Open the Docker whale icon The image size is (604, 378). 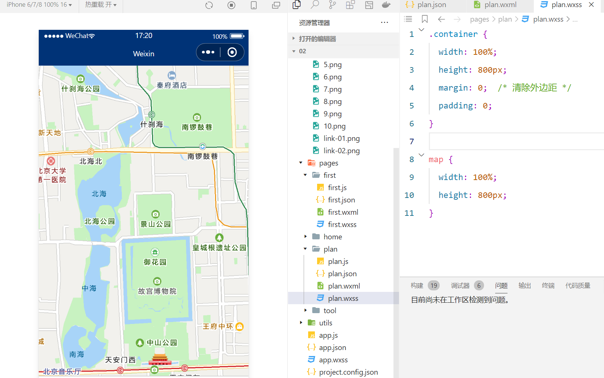tap(386, 5)
